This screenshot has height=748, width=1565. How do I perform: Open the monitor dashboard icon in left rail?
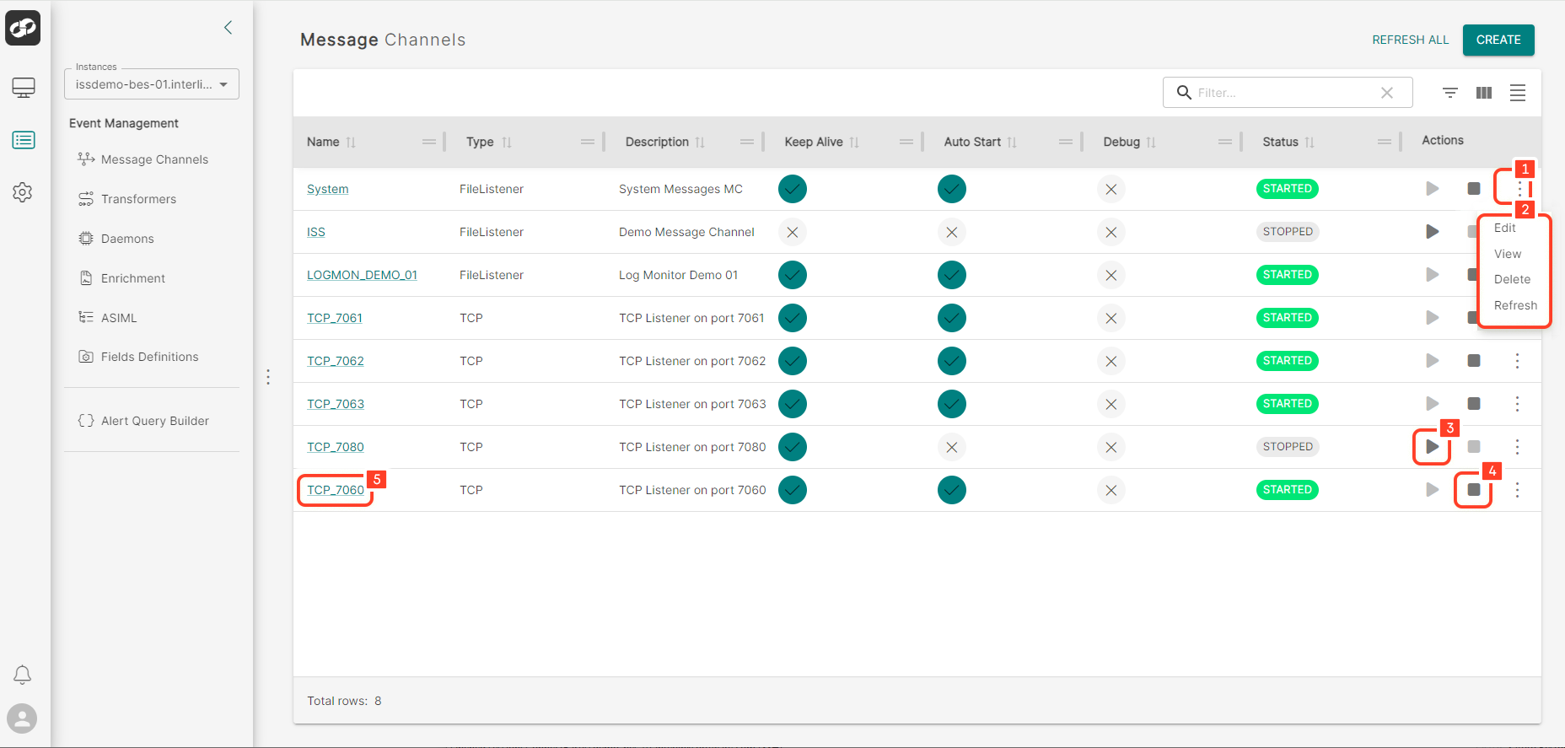tap(24, 87)
